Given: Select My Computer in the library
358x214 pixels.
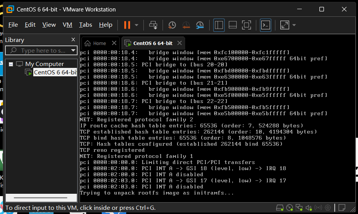Looking at the screenshot, I should coord(44,64).
